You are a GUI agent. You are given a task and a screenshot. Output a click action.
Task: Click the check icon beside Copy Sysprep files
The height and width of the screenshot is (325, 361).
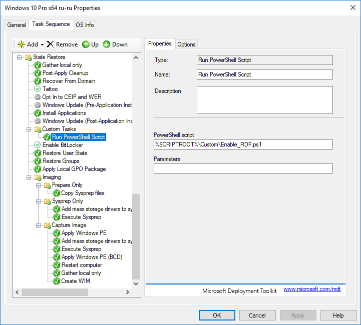coord(57,193)
